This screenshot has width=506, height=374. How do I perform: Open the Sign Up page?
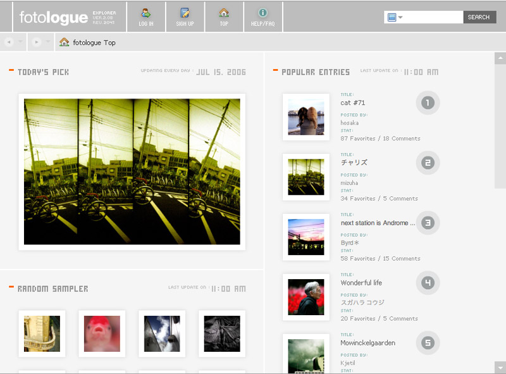tap(185, 17)
